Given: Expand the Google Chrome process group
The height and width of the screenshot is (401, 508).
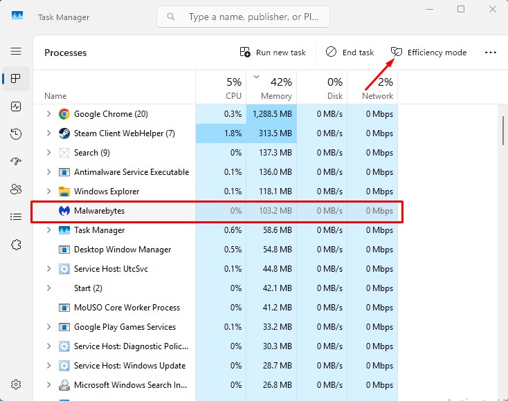Looking at the screenshot, I should click(48, 114).
